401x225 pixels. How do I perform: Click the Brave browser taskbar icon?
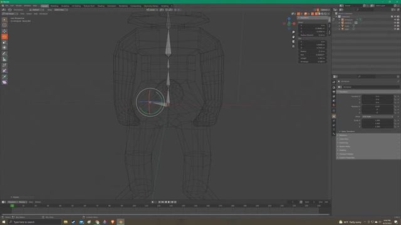[113, 222]
